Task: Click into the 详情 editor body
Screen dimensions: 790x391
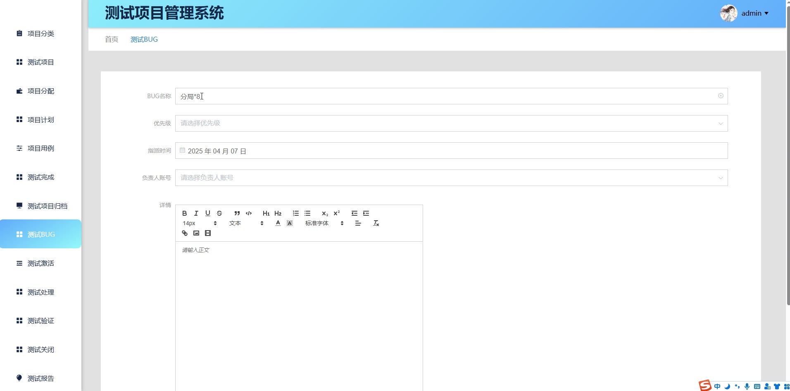Action: [x=299, y=316]
